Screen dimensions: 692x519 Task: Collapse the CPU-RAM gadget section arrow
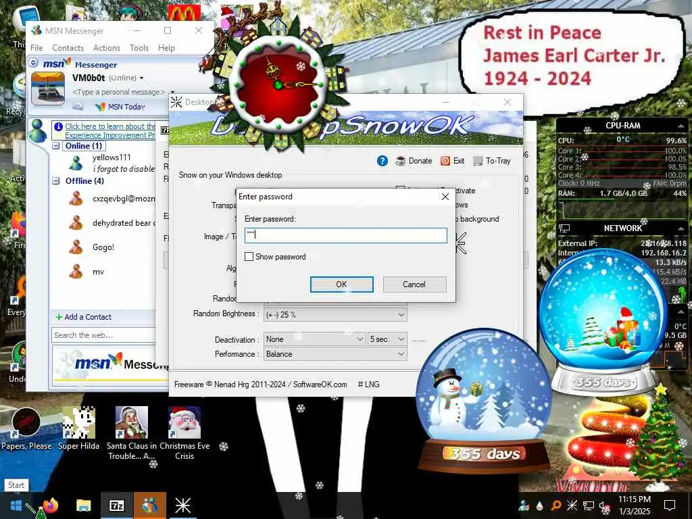click(x=681, y=126)
